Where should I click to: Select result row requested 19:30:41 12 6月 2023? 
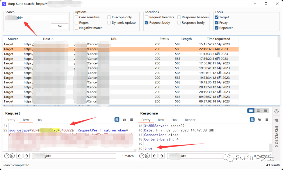[121, 68]
